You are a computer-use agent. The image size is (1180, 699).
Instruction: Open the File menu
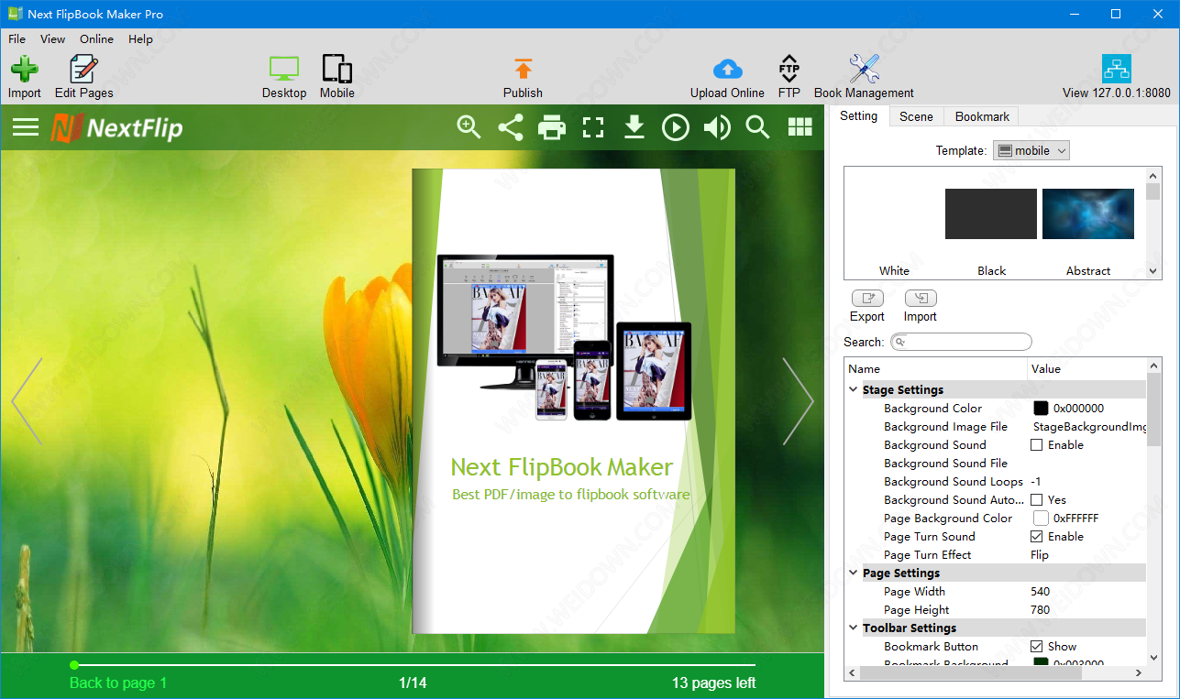(x=17, y=38)
